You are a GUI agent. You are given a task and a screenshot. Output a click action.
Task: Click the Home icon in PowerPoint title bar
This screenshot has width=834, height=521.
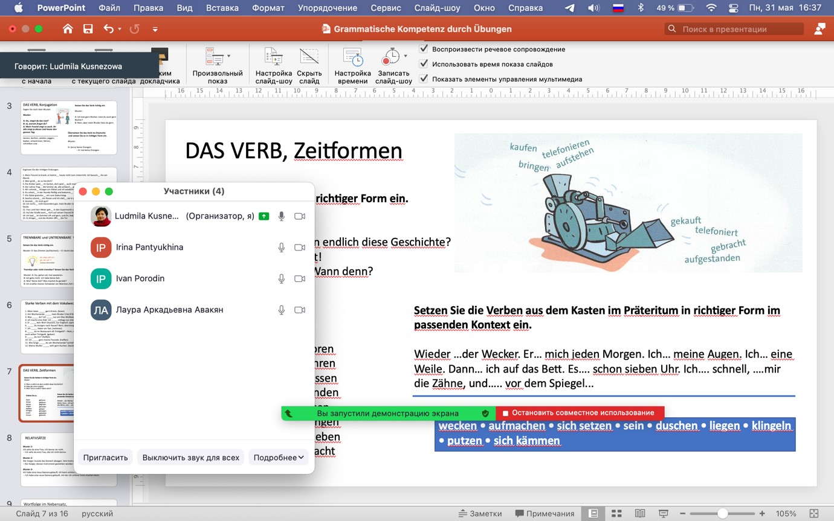68,29
